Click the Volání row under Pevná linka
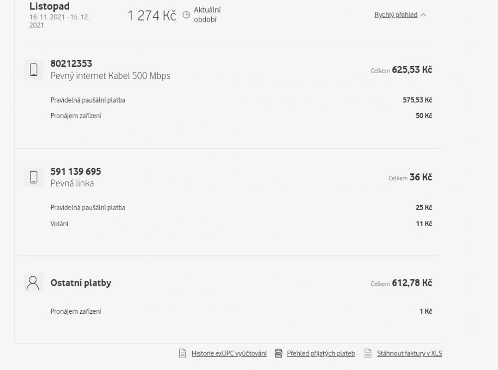This screenshot has height=370, width=498. pos(59,224)
